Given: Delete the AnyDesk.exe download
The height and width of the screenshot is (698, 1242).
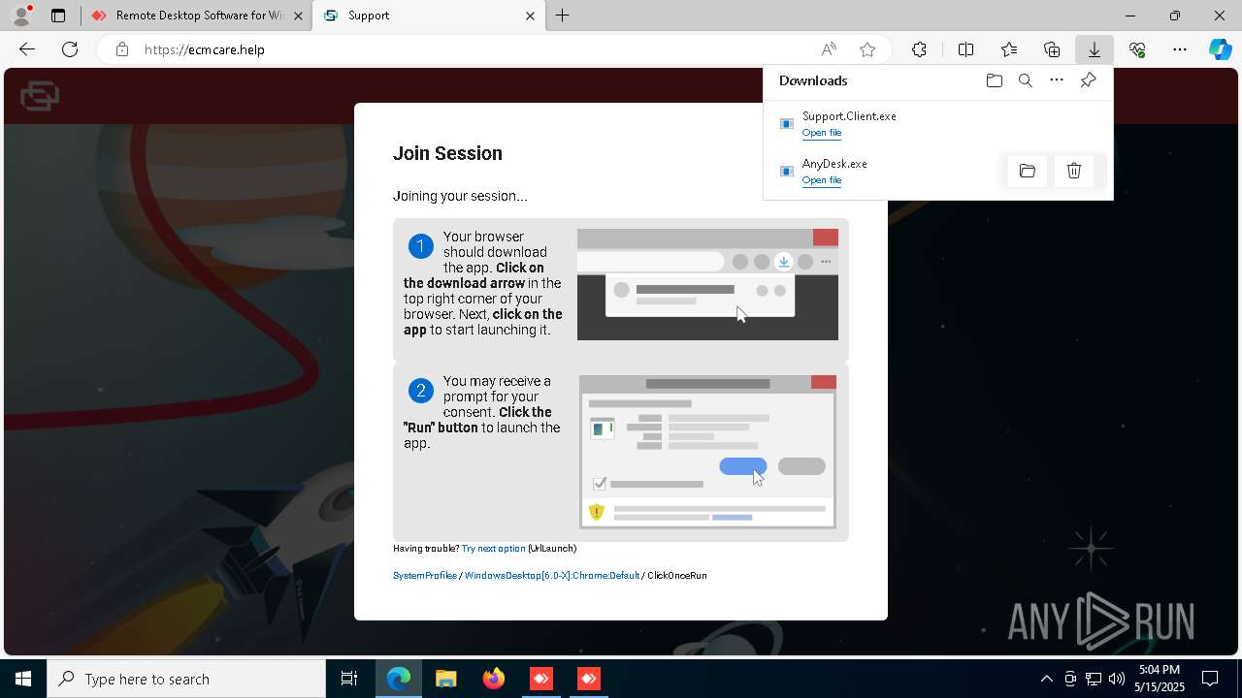Looking at the screenshot, I should coord(1074,171).
